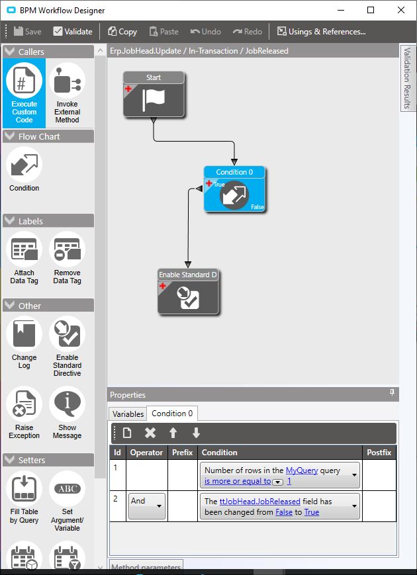Pick the Show Message item
417x575 pixels.
coord(67,412)
